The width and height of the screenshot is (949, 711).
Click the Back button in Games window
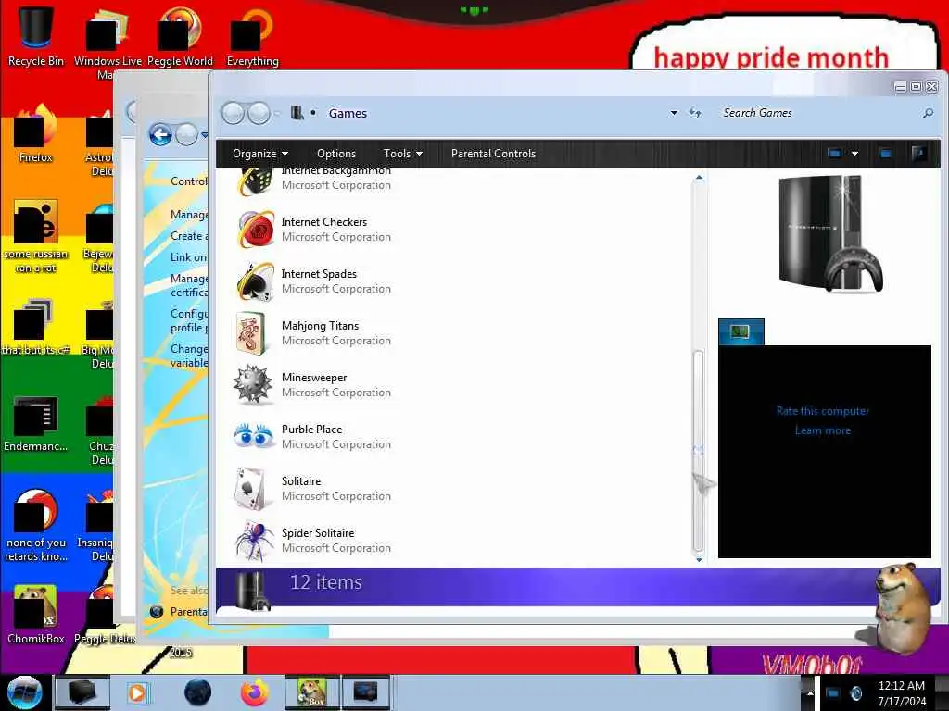click(x=233, y=113)
